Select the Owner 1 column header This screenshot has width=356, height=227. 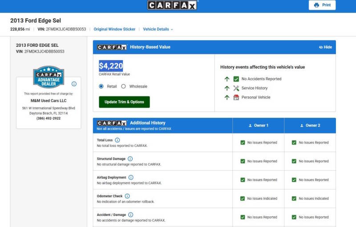pos(259,126)
